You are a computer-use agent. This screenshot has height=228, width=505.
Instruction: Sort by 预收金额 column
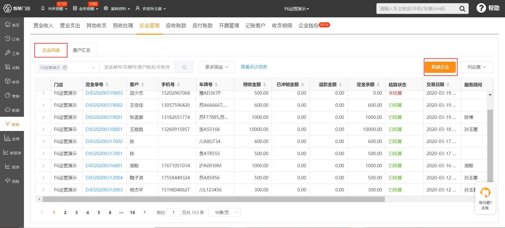click(x=265, y=85)
